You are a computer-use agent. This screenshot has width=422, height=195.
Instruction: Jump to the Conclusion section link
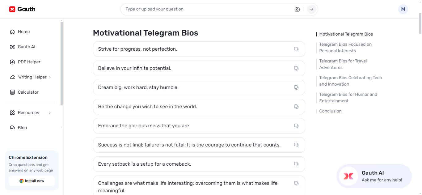[330, 111]
